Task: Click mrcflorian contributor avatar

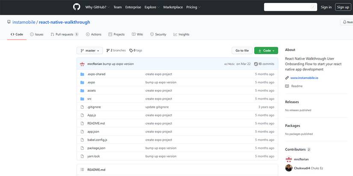Action: 289,159
